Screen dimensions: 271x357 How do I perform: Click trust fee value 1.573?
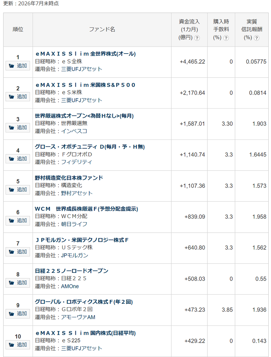coord(259,186)
